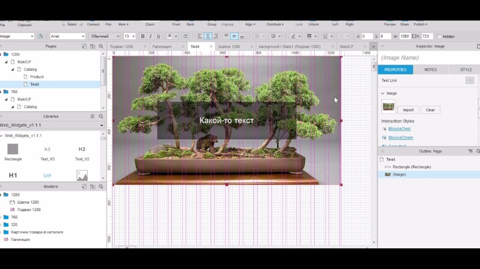Collapse the Catalog page under 1280
480x269 pixels.
(13, 70)
